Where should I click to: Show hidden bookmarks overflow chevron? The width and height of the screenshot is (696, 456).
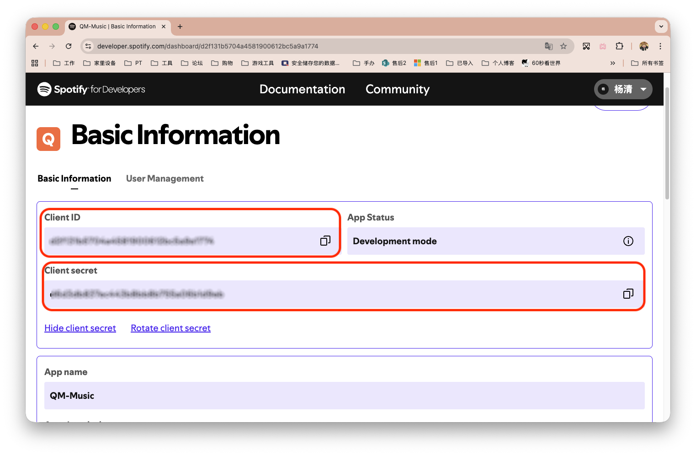click(612, 63)
